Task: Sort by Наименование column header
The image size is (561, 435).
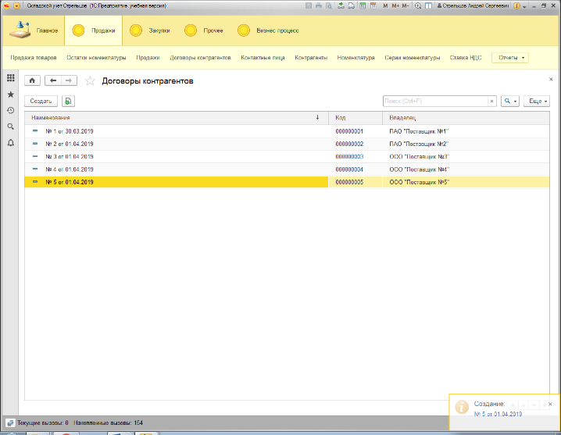Action: (176, 118)
